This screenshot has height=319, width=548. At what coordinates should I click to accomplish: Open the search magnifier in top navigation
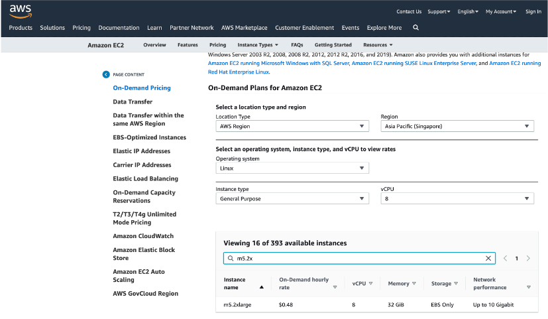tap(415, 27)
